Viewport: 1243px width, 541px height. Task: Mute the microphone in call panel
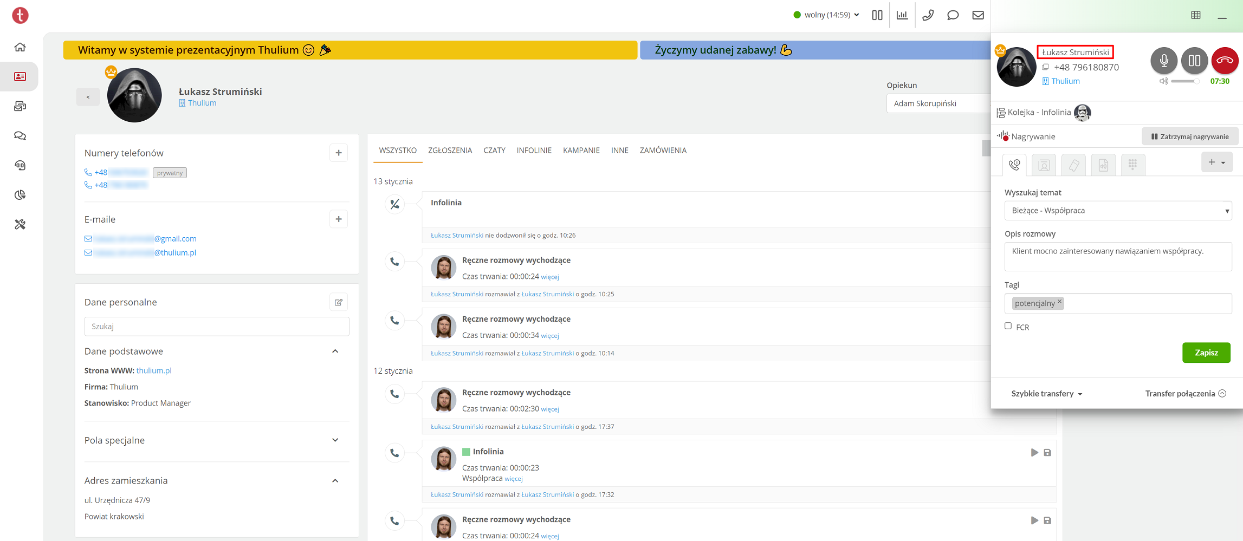1164,61
